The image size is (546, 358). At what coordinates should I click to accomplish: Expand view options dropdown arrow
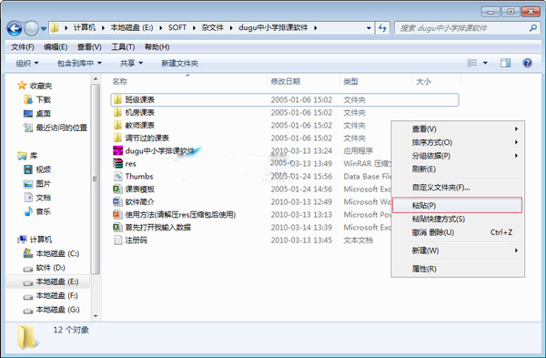pyautogui.click(x=485, y=63)
